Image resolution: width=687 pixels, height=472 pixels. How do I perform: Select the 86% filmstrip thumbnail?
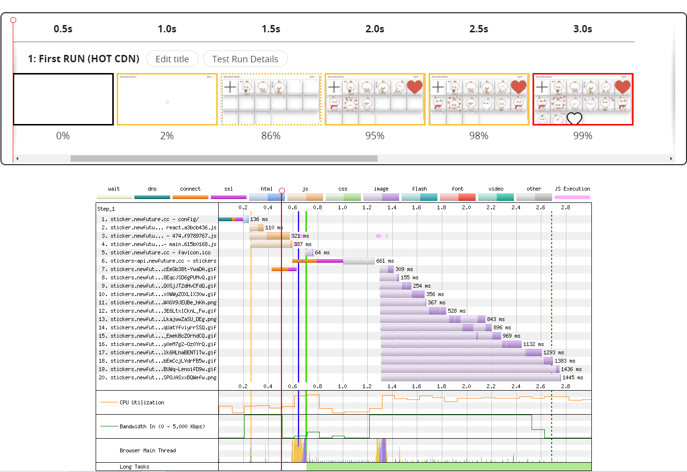coord(271,99)
